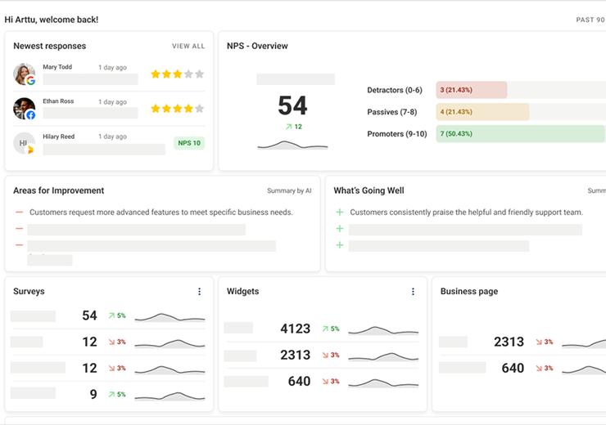606x425 pixels.
Task: Click Summary by AI label in Areas for Improvement
Action: coord(289,191)
